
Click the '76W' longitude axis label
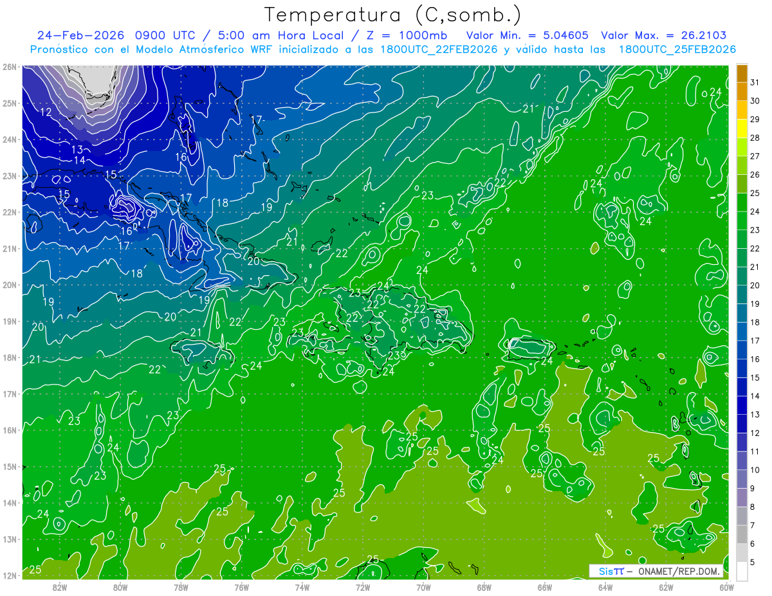(242, 587)
